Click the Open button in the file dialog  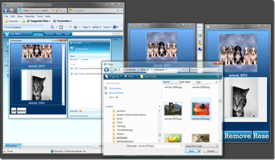191,151
